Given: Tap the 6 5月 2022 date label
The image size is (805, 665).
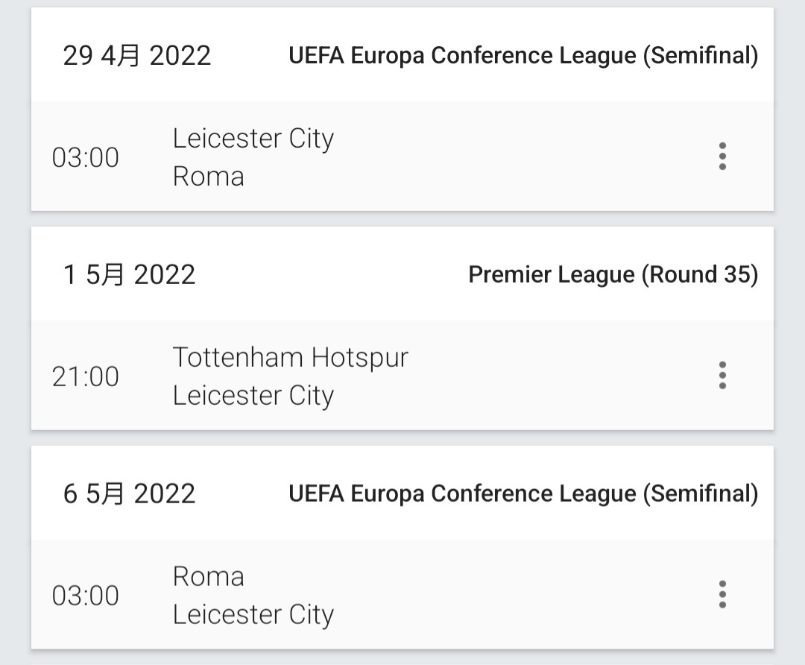Looking at the screenshot, I should pyautogui.click(x=130, y=494).
